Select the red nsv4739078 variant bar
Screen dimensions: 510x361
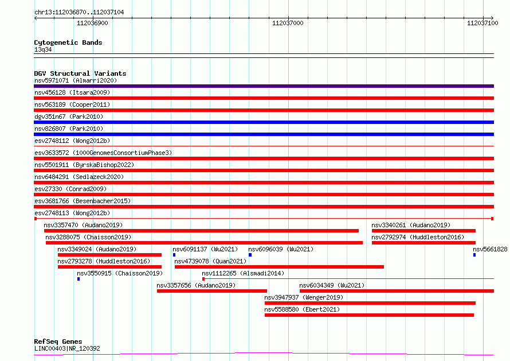pyautogui.click(x=280, y=267)
